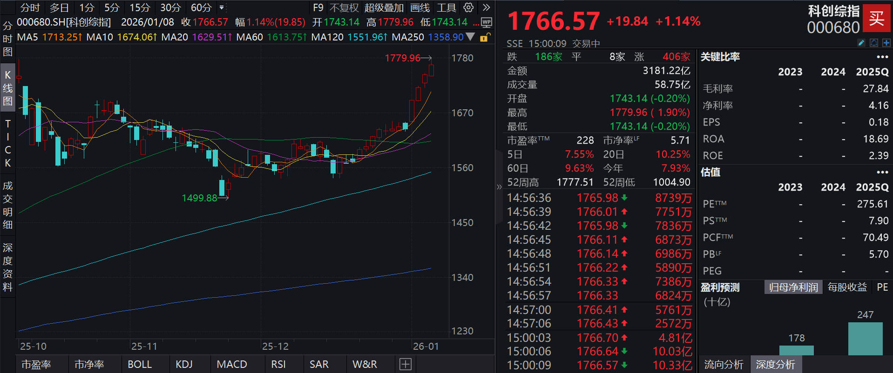Select the MACD indicator tab
893x373 pixels.
tap(231, 364)
